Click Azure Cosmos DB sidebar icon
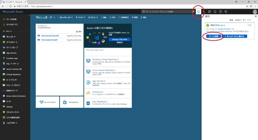The width and height of the screenshot is (258, 140). [4, 69]
